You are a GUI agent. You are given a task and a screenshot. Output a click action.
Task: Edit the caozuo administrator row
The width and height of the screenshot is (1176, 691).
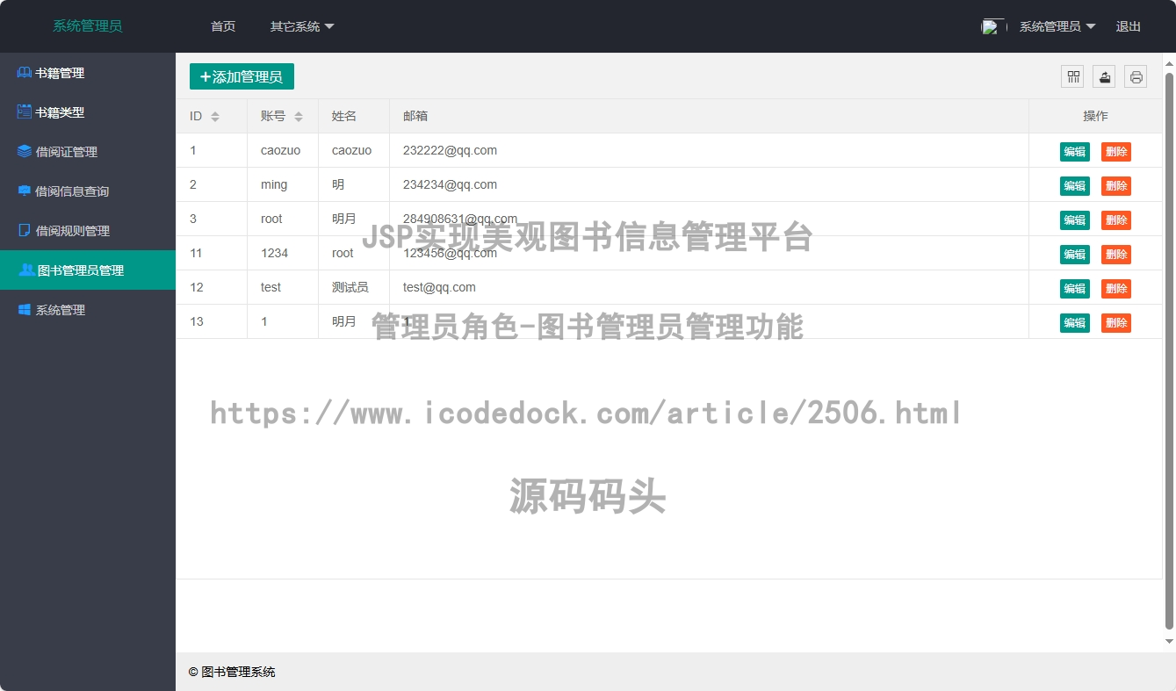click(1074, 152)
